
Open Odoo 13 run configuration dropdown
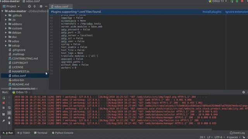tap(218, 1)
